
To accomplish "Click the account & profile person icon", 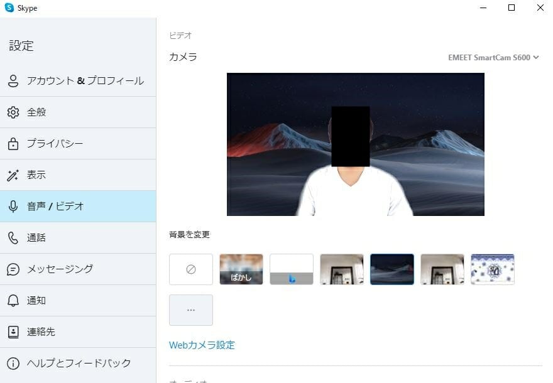I will tap(13, 81).
